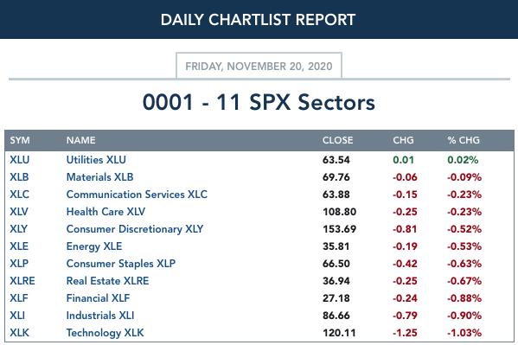Open the Utilities XLU name link
The image size is (518, 345).
[96, 160]
